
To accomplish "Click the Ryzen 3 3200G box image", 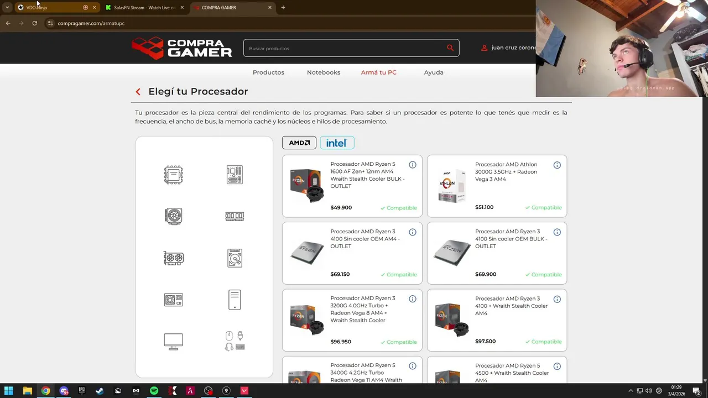I will (x=307, y=320).
